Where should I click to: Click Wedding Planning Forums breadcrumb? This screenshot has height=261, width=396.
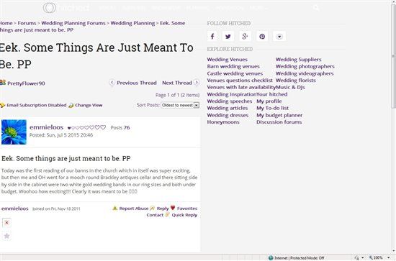[x=73, y=23]
